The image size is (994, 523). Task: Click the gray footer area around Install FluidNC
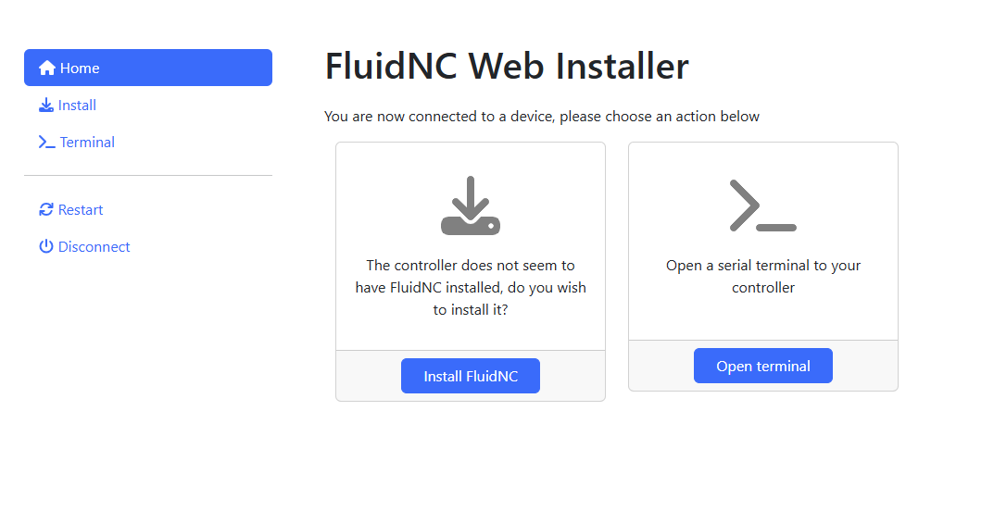[471, 376]
